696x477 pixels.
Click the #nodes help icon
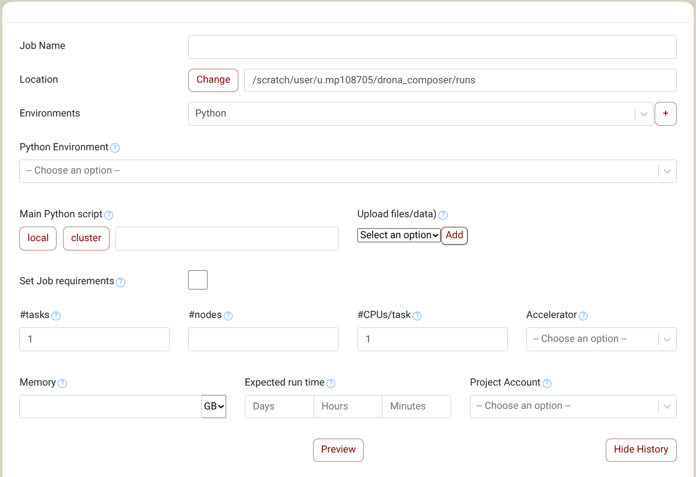pos(229,316)
